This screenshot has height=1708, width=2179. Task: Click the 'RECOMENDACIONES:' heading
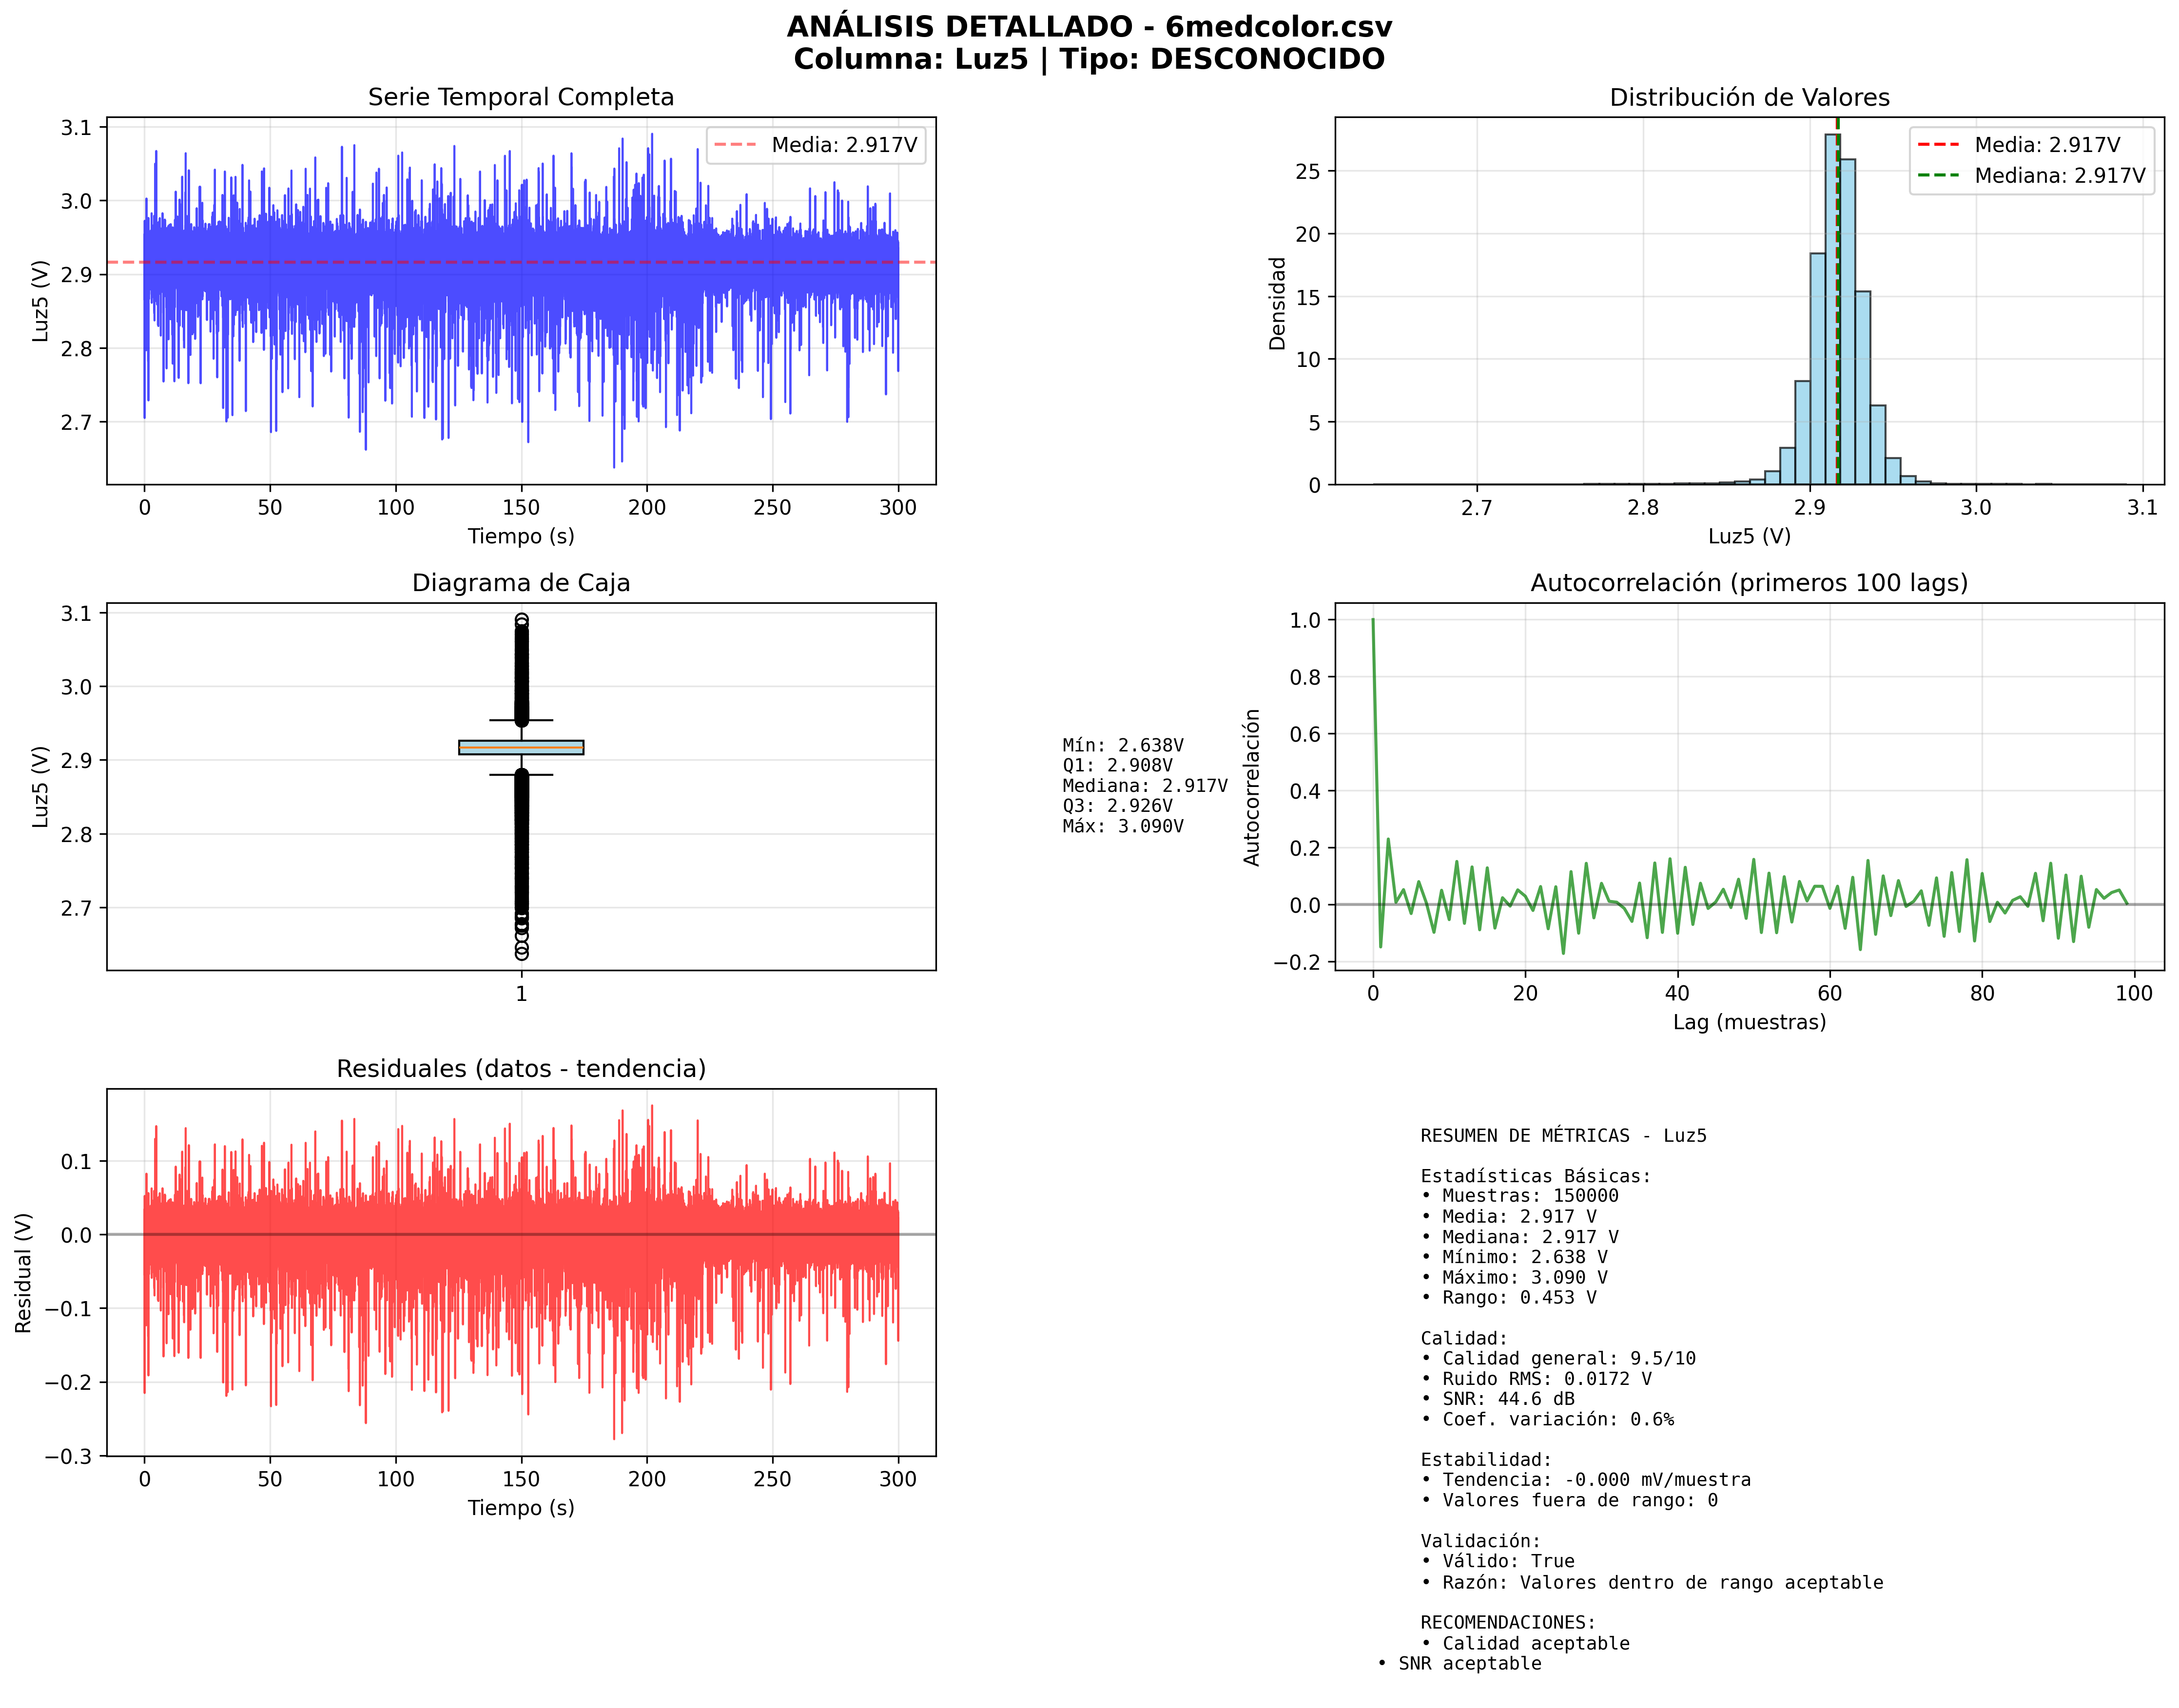(x=1507, y=1622)
